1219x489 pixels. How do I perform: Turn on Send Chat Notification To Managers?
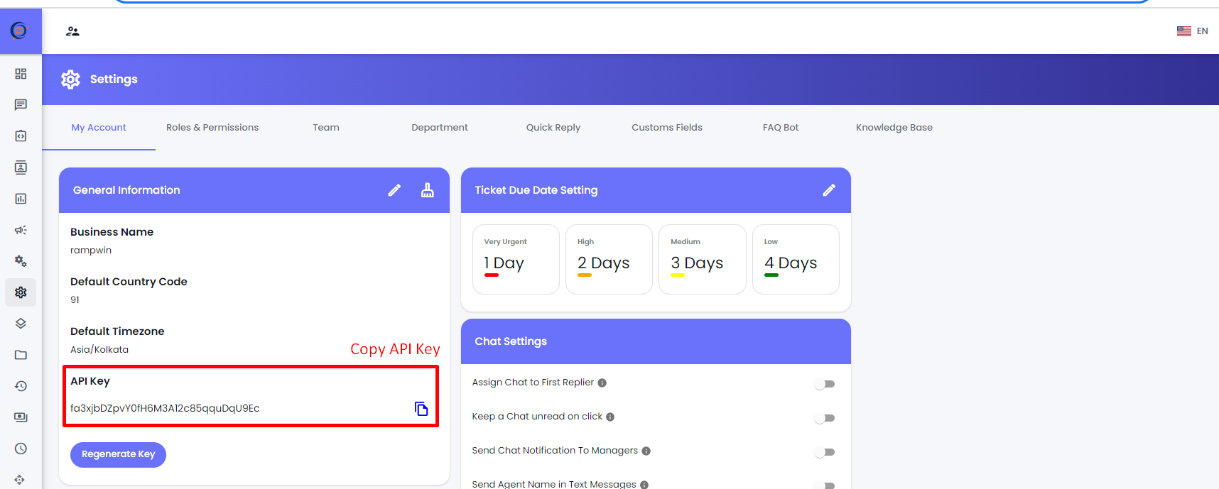[x=824, y=452]
